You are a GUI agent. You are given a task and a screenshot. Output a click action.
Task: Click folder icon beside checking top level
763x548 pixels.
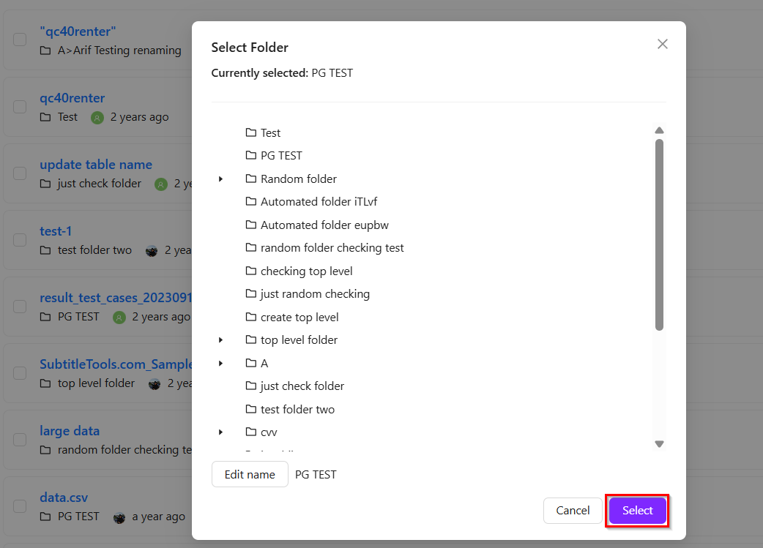point(251,271)
